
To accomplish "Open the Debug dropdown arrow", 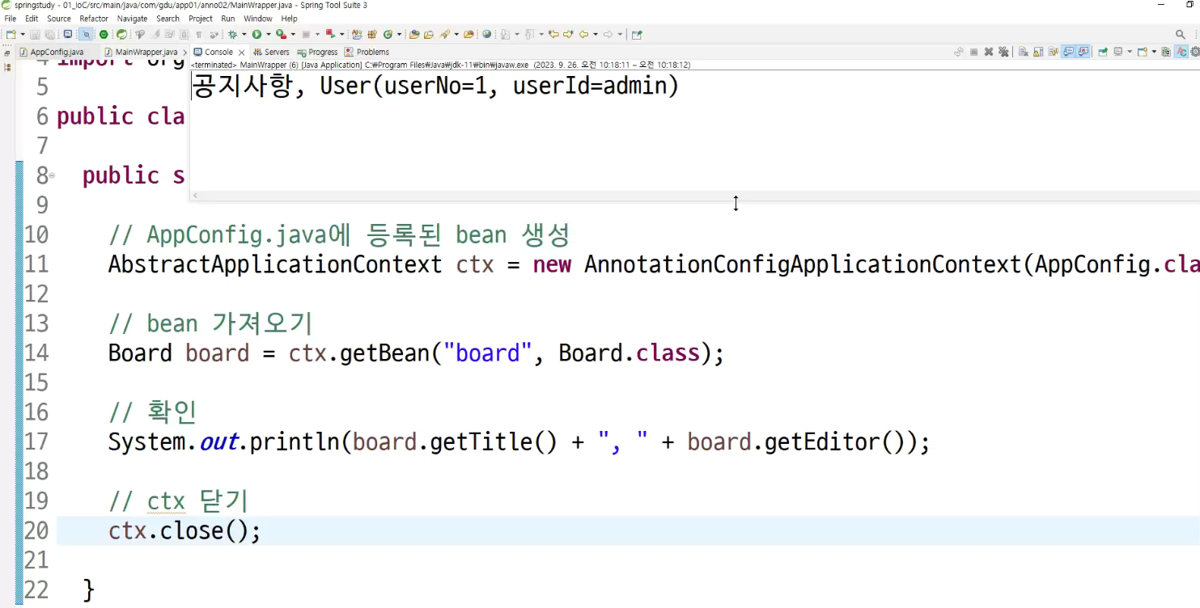I will pos(244,35).
